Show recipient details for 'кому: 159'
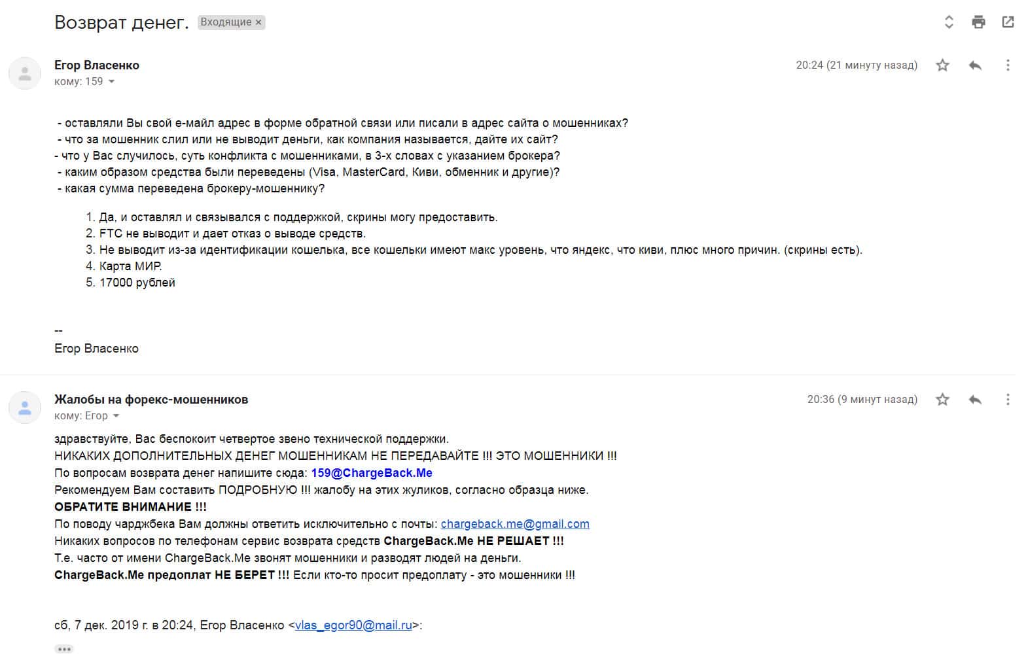Image resolution: width=1028 pixels, height=662 pixels. (x=111, y=82)
